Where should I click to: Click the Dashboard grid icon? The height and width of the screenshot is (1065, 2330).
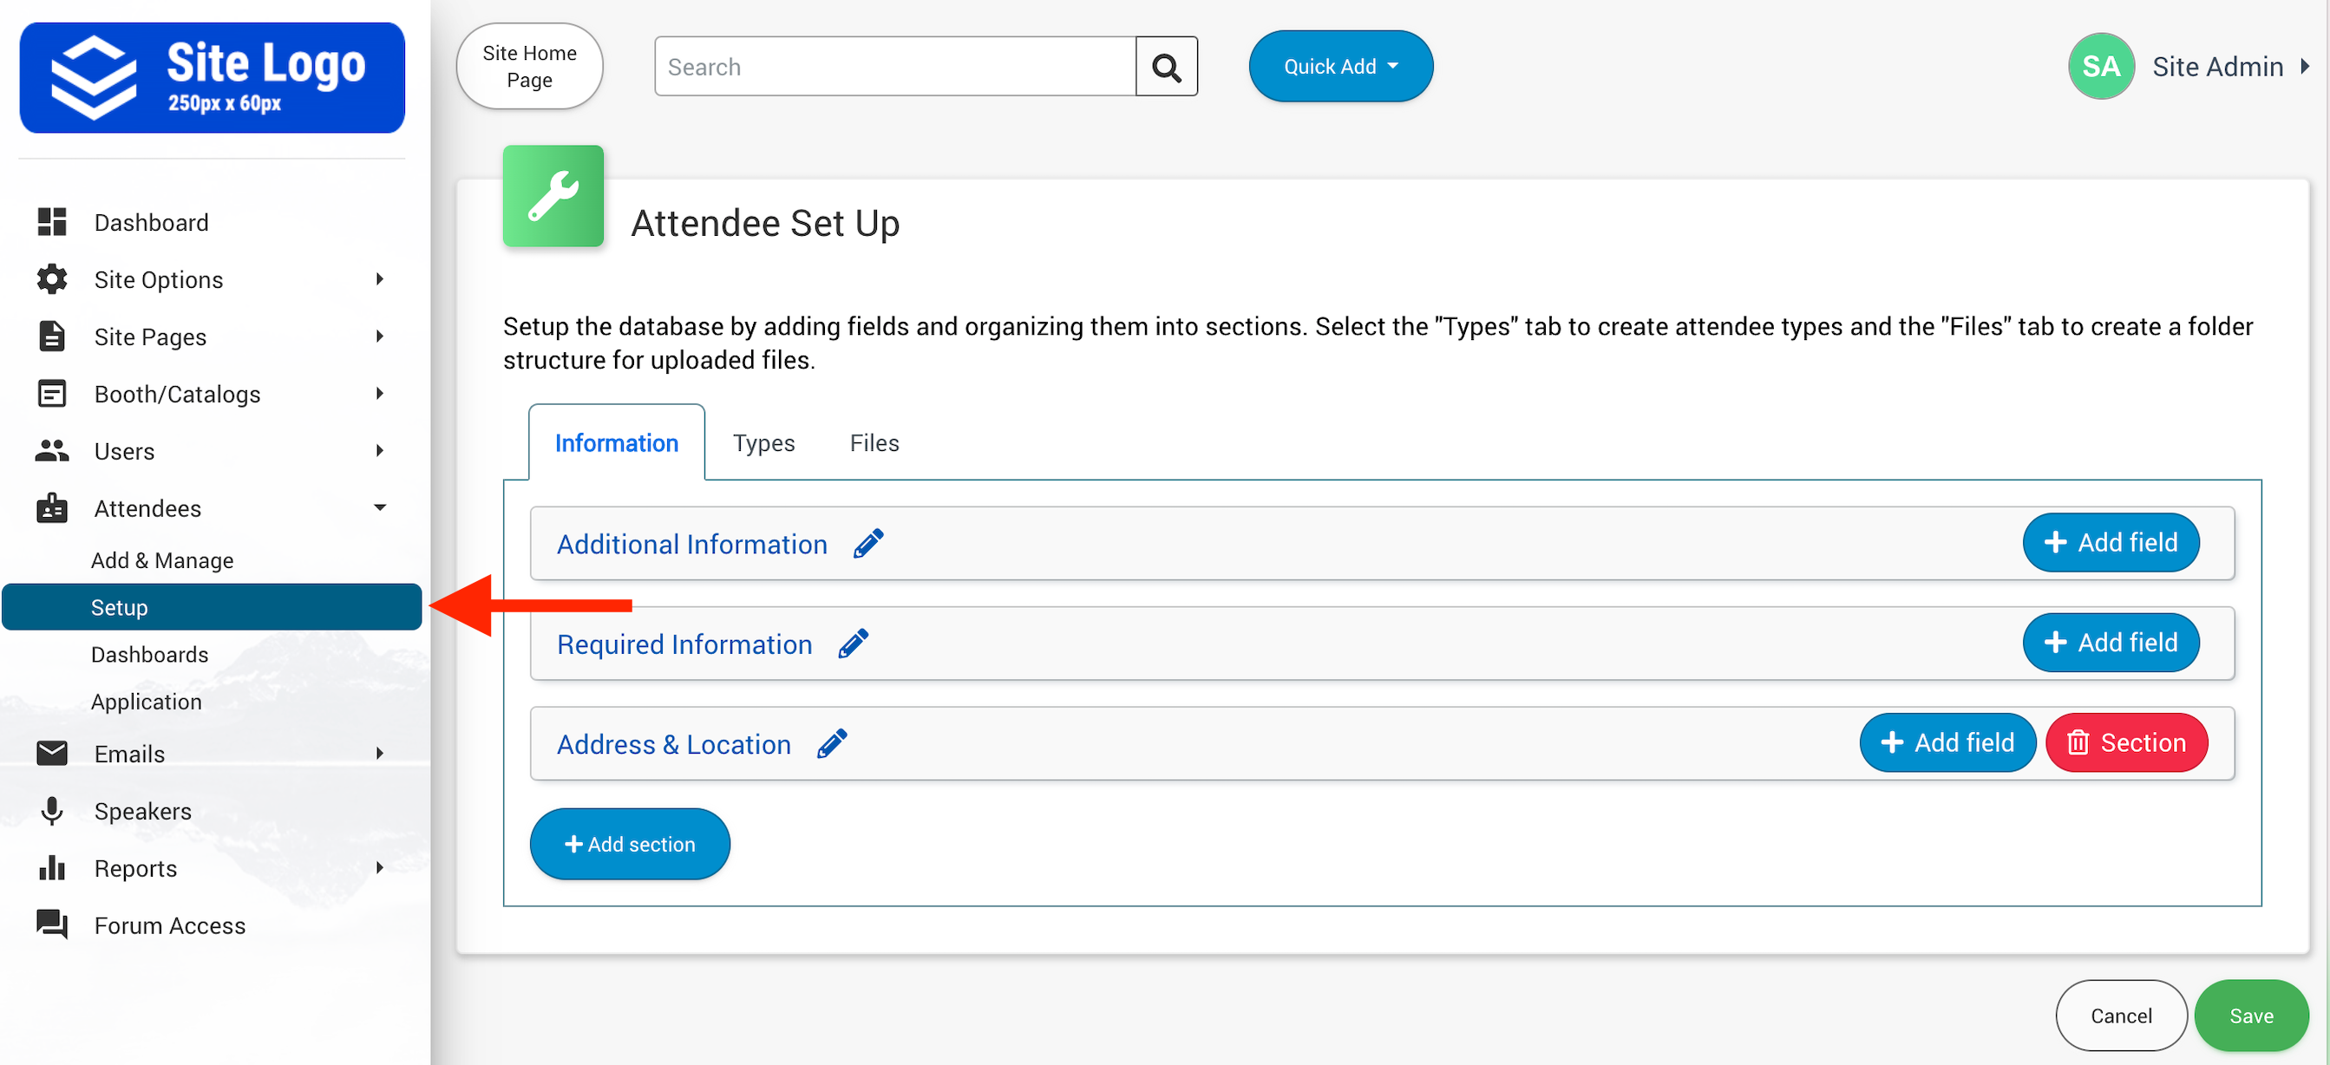pos(51,221)
